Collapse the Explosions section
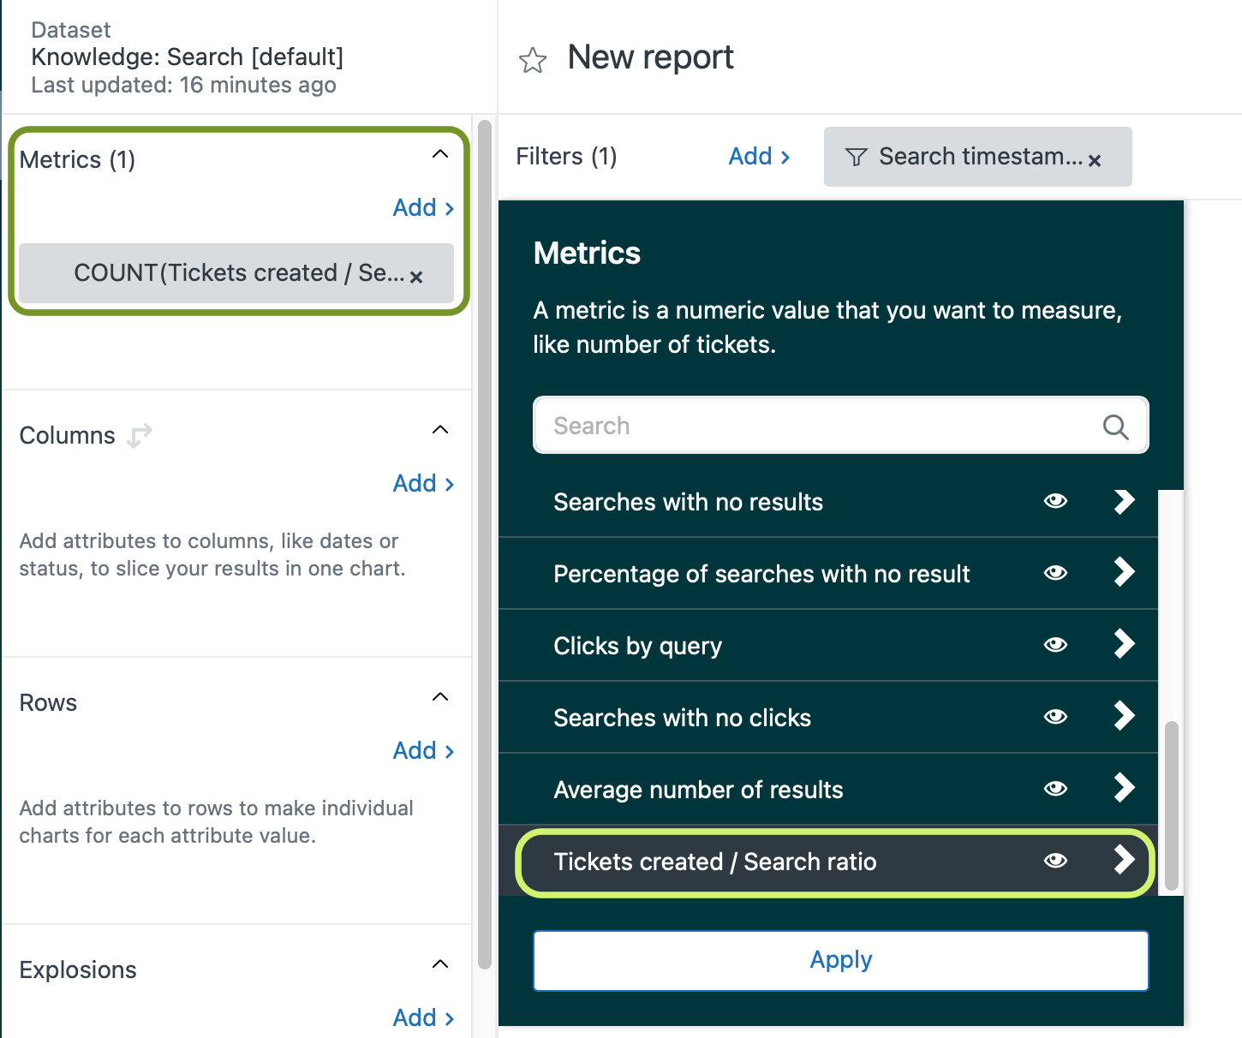This screenshot has height=1038, width=1242. (440, 964)
